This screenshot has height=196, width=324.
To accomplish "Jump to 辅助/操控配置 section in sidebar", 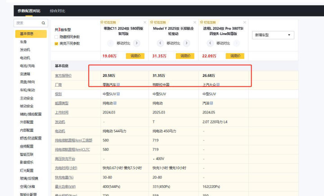I will tap(31, 114).
